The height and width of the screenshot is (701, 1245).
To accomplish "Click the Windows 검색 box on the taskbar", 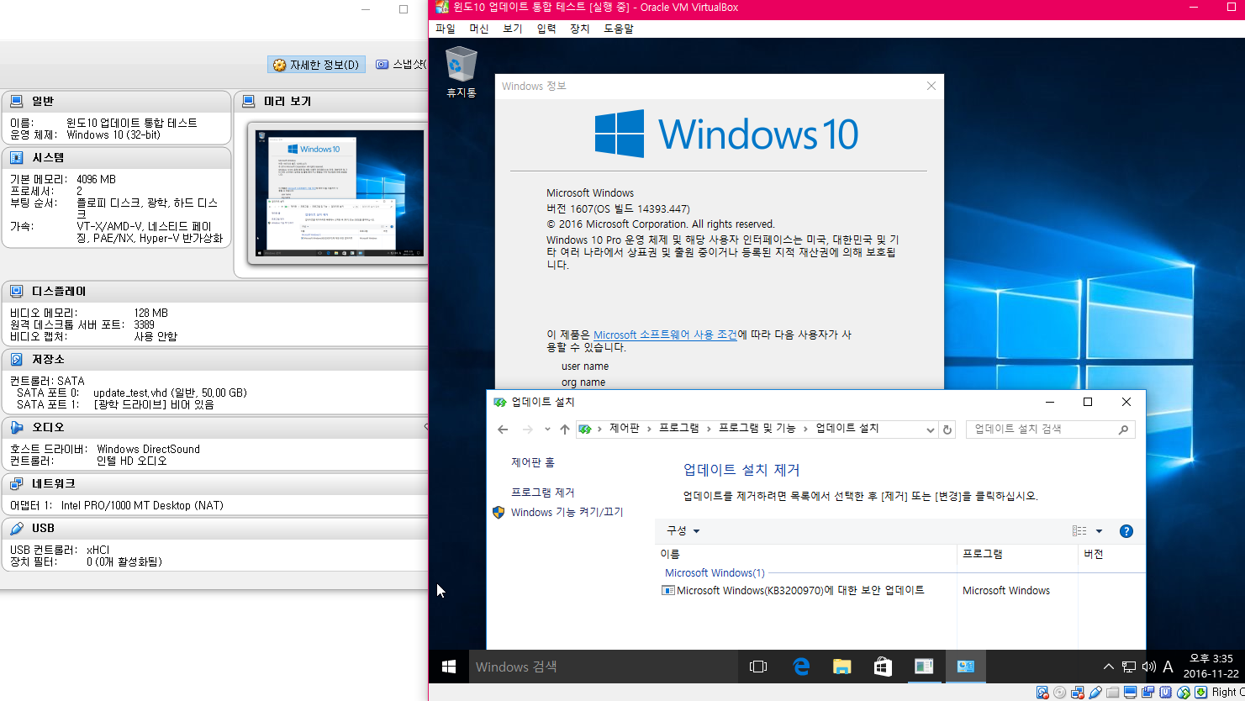I will [604, 667].
